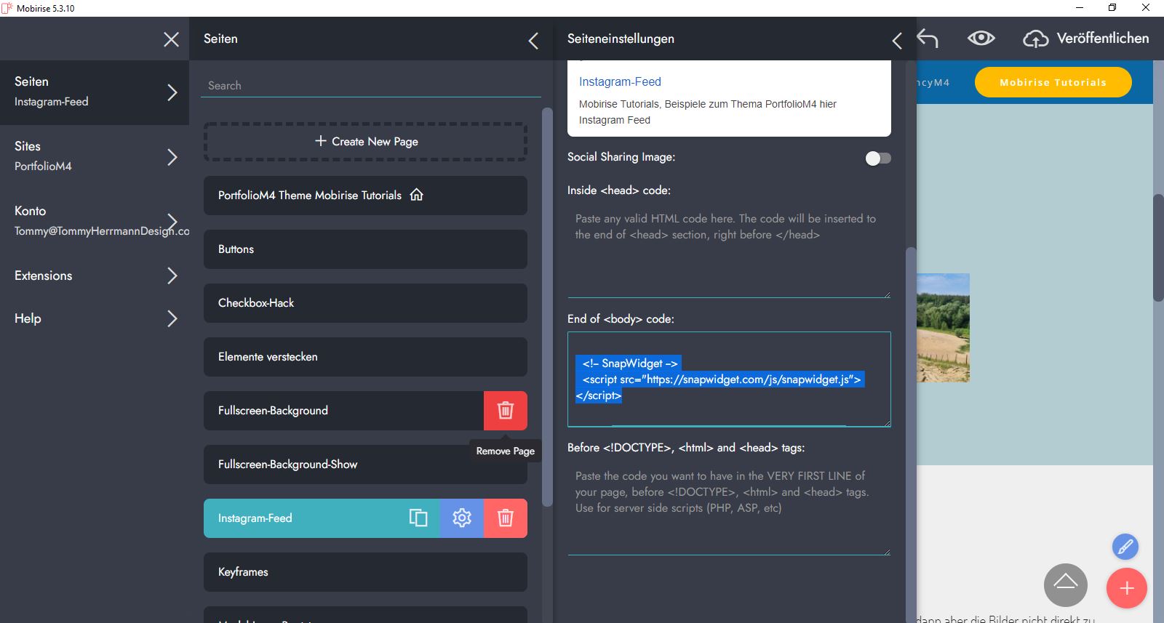Click the eye preview icon
This screenshot has height=623, width=1164.
pyautogui.click(x=981, y=39)
